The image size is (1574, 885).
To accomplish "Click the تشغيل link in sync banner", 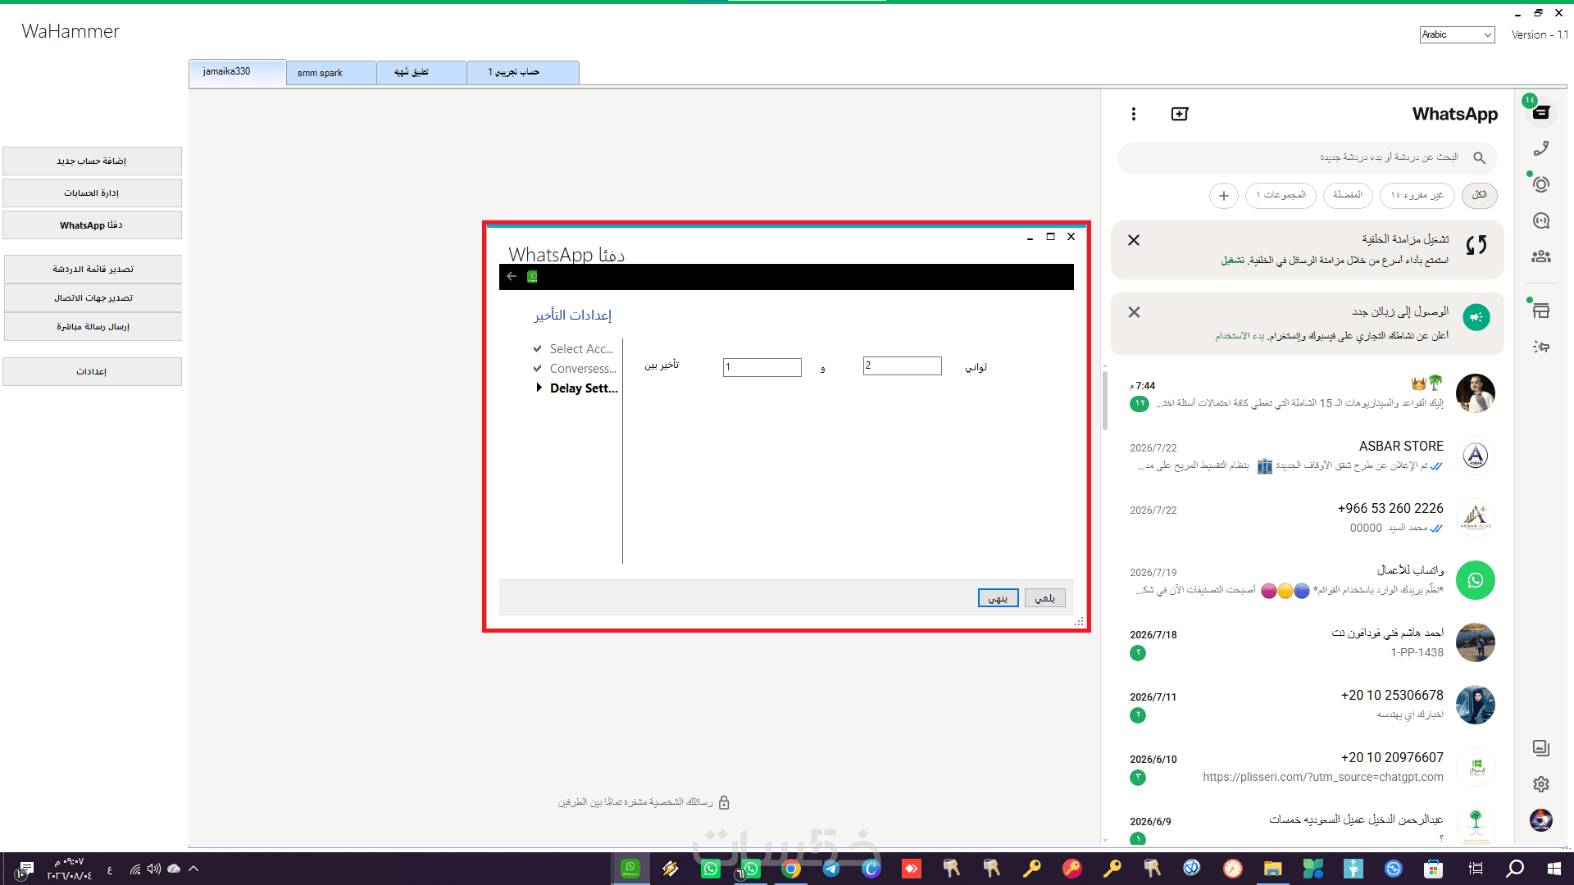I will tap(1233, 261).
